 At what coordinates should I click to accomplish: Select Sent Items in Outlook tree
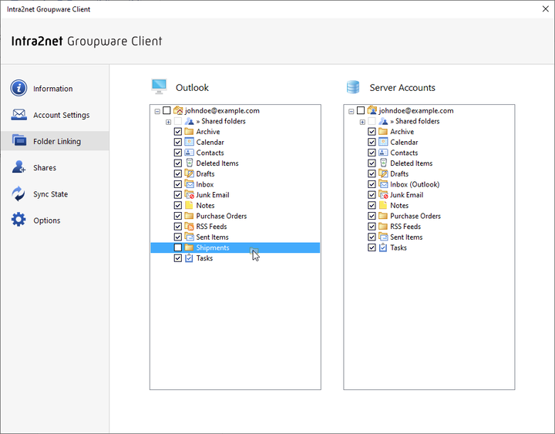[x=213, y=237]
